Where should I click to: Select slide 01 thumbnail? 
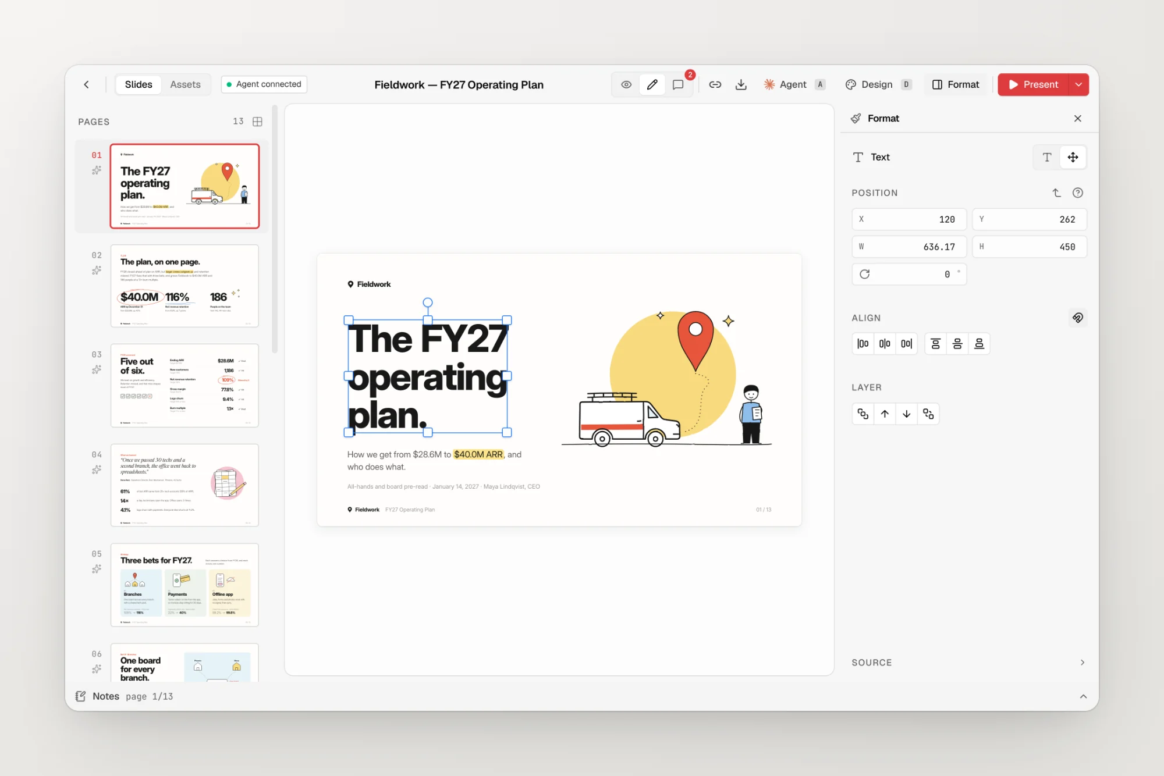point(184,186)
